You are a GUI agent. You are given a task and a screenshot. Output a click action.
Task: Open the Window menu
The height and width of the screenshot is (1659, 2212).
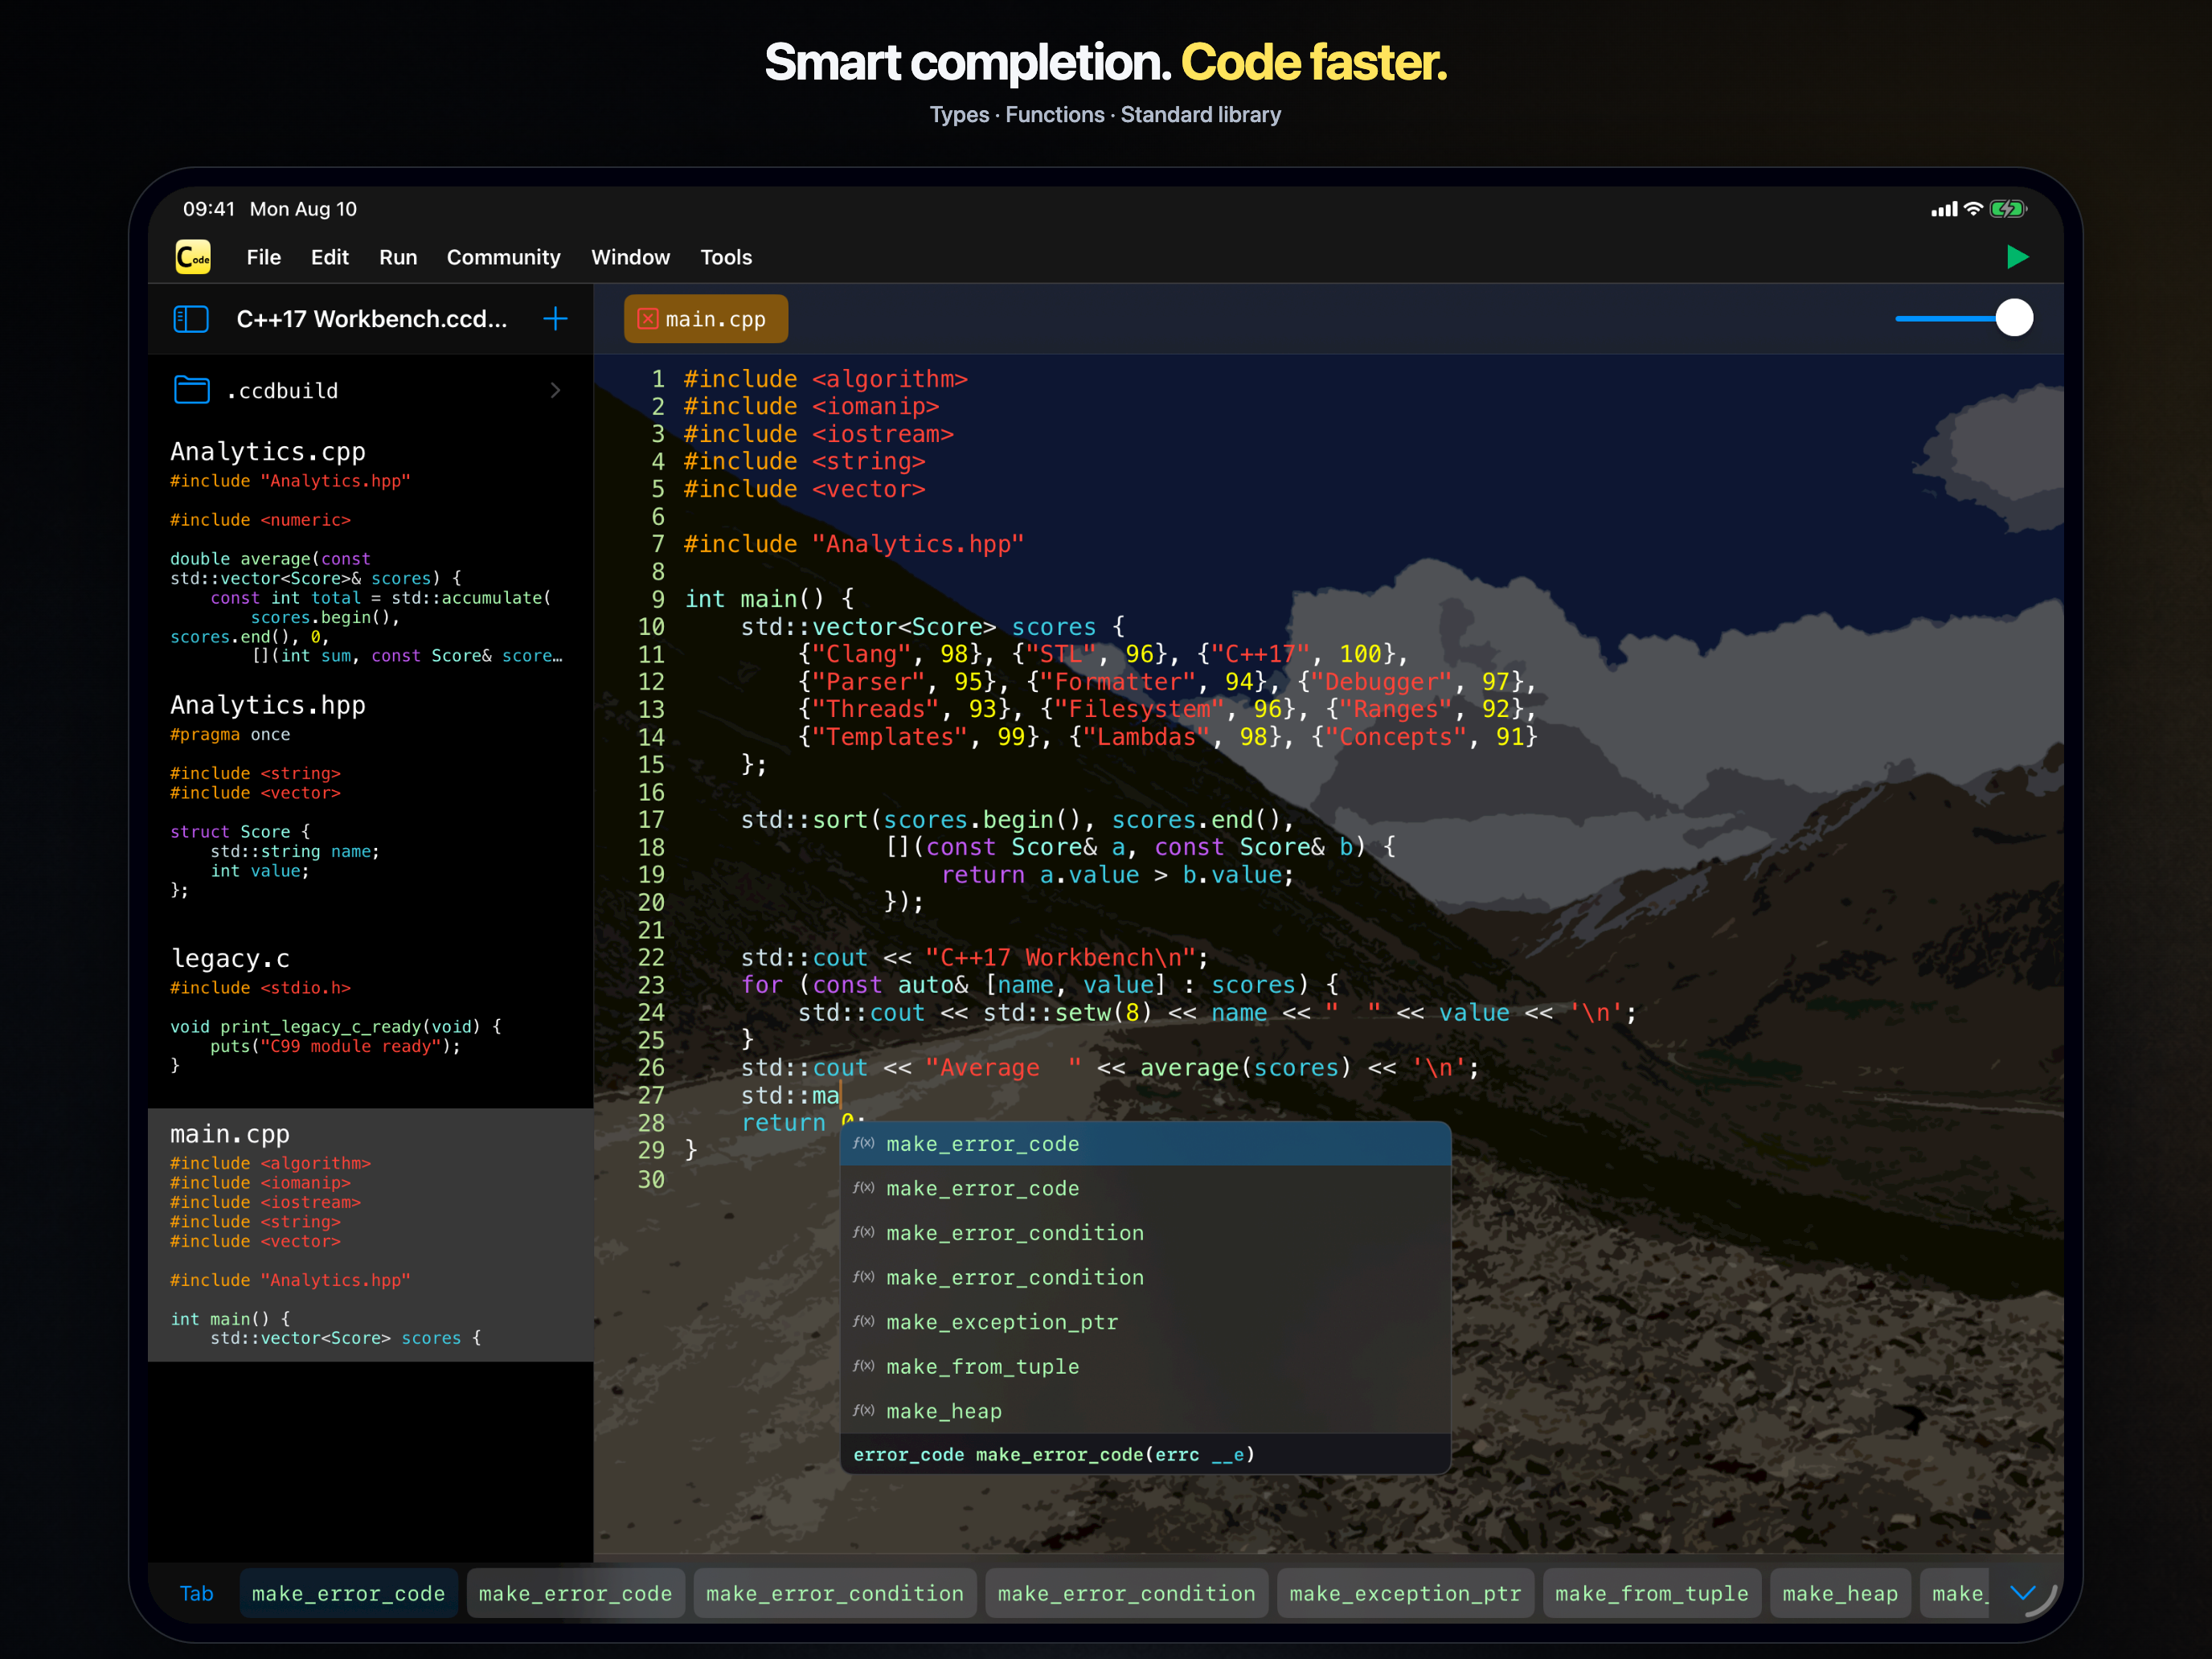click(x=630, y=257)
